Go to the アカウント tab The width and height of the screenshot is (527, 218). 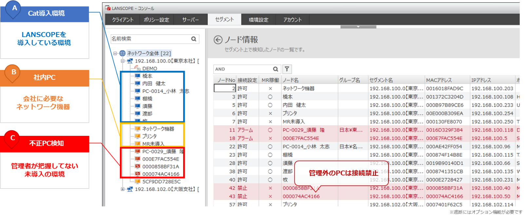click(292, 20)
